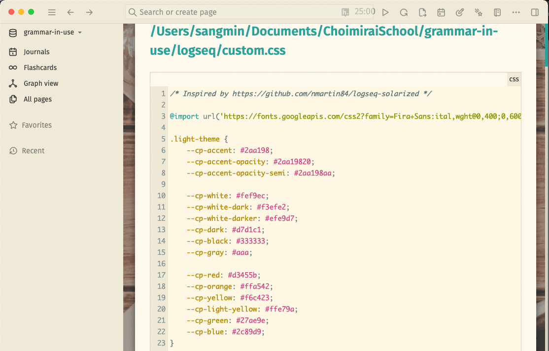Open the calendar from the toolbar

pyautogui.click(x=441, y=12)
